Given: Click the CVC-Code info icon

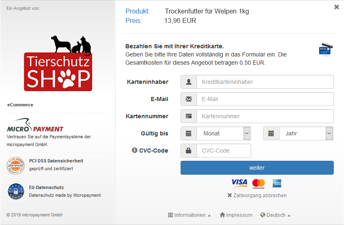Looking at the screenshot, I should click(x=134, y=150).
